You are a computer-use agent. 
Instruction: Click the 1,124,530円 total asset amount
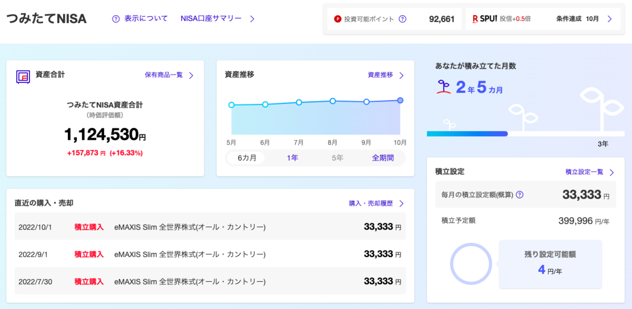(x=105, y=135)
